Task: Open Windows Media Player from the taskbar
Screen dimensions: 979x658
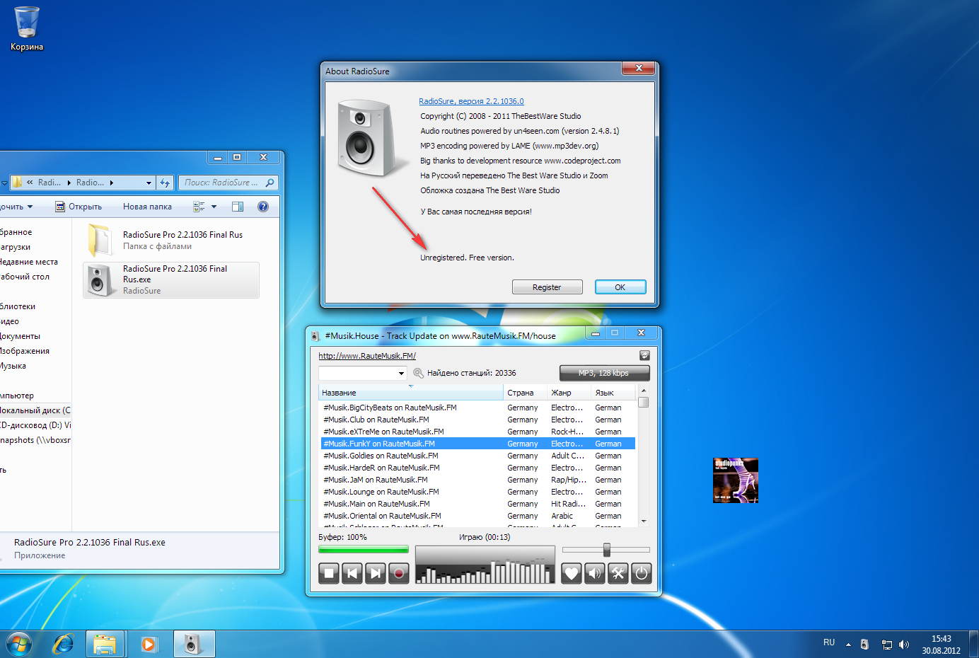Action: [149, 645]
